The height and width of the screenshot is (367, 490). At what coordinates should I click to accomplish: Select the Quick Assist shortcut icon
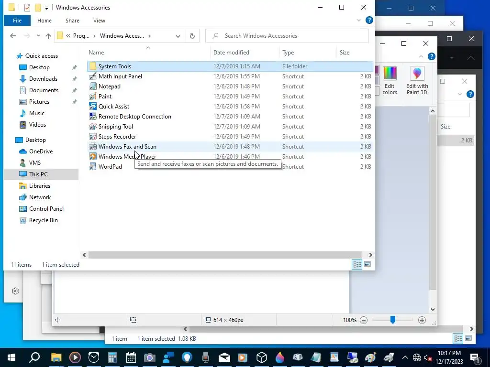click(x=92, y=106)
